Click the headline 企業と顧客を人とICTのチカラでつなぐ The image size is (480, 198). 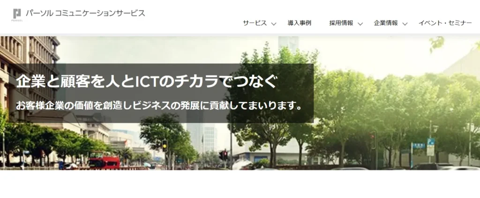147,81
